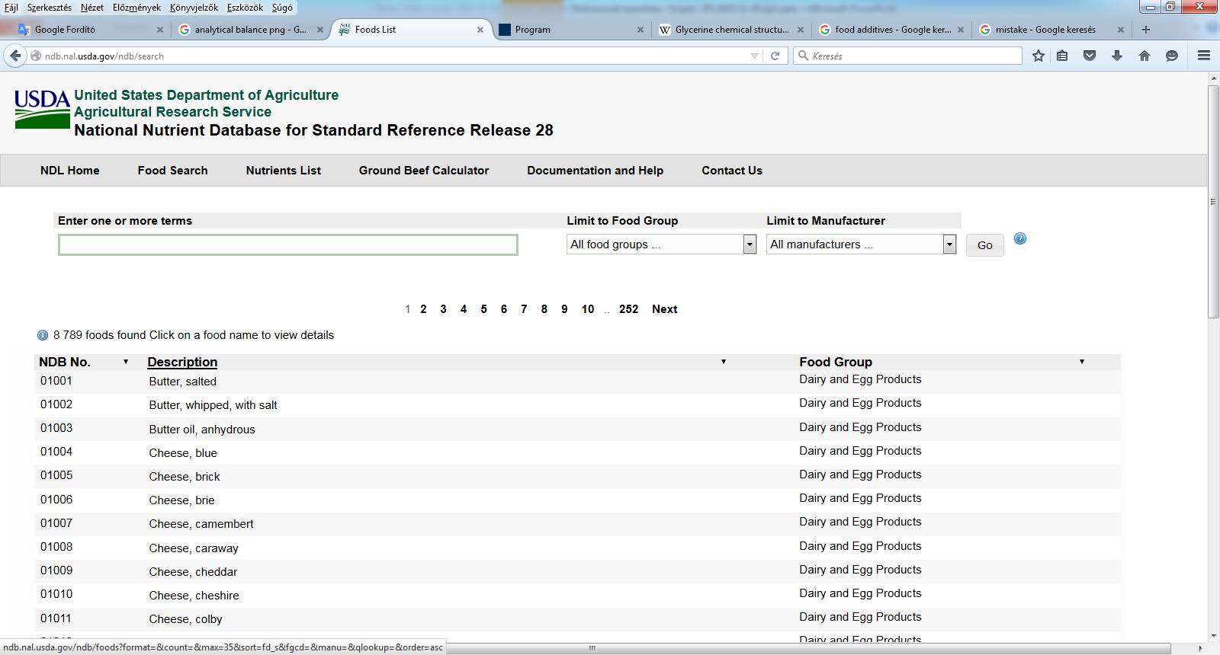
Task: Switch to the Program tab
Action: 570,30
